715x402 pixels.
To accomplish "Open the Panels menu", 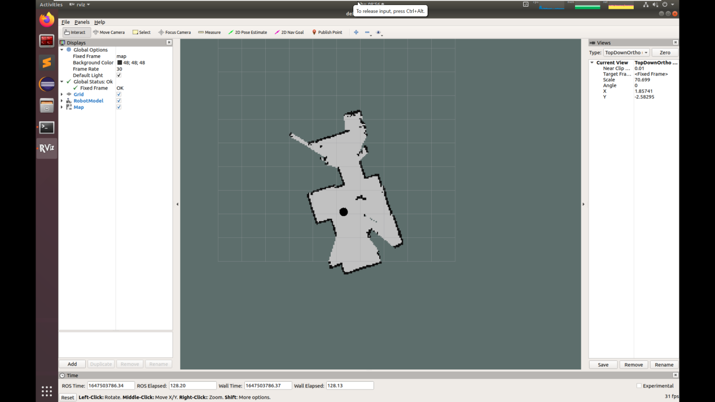I will pyautogui.click(x=82, y=22).
